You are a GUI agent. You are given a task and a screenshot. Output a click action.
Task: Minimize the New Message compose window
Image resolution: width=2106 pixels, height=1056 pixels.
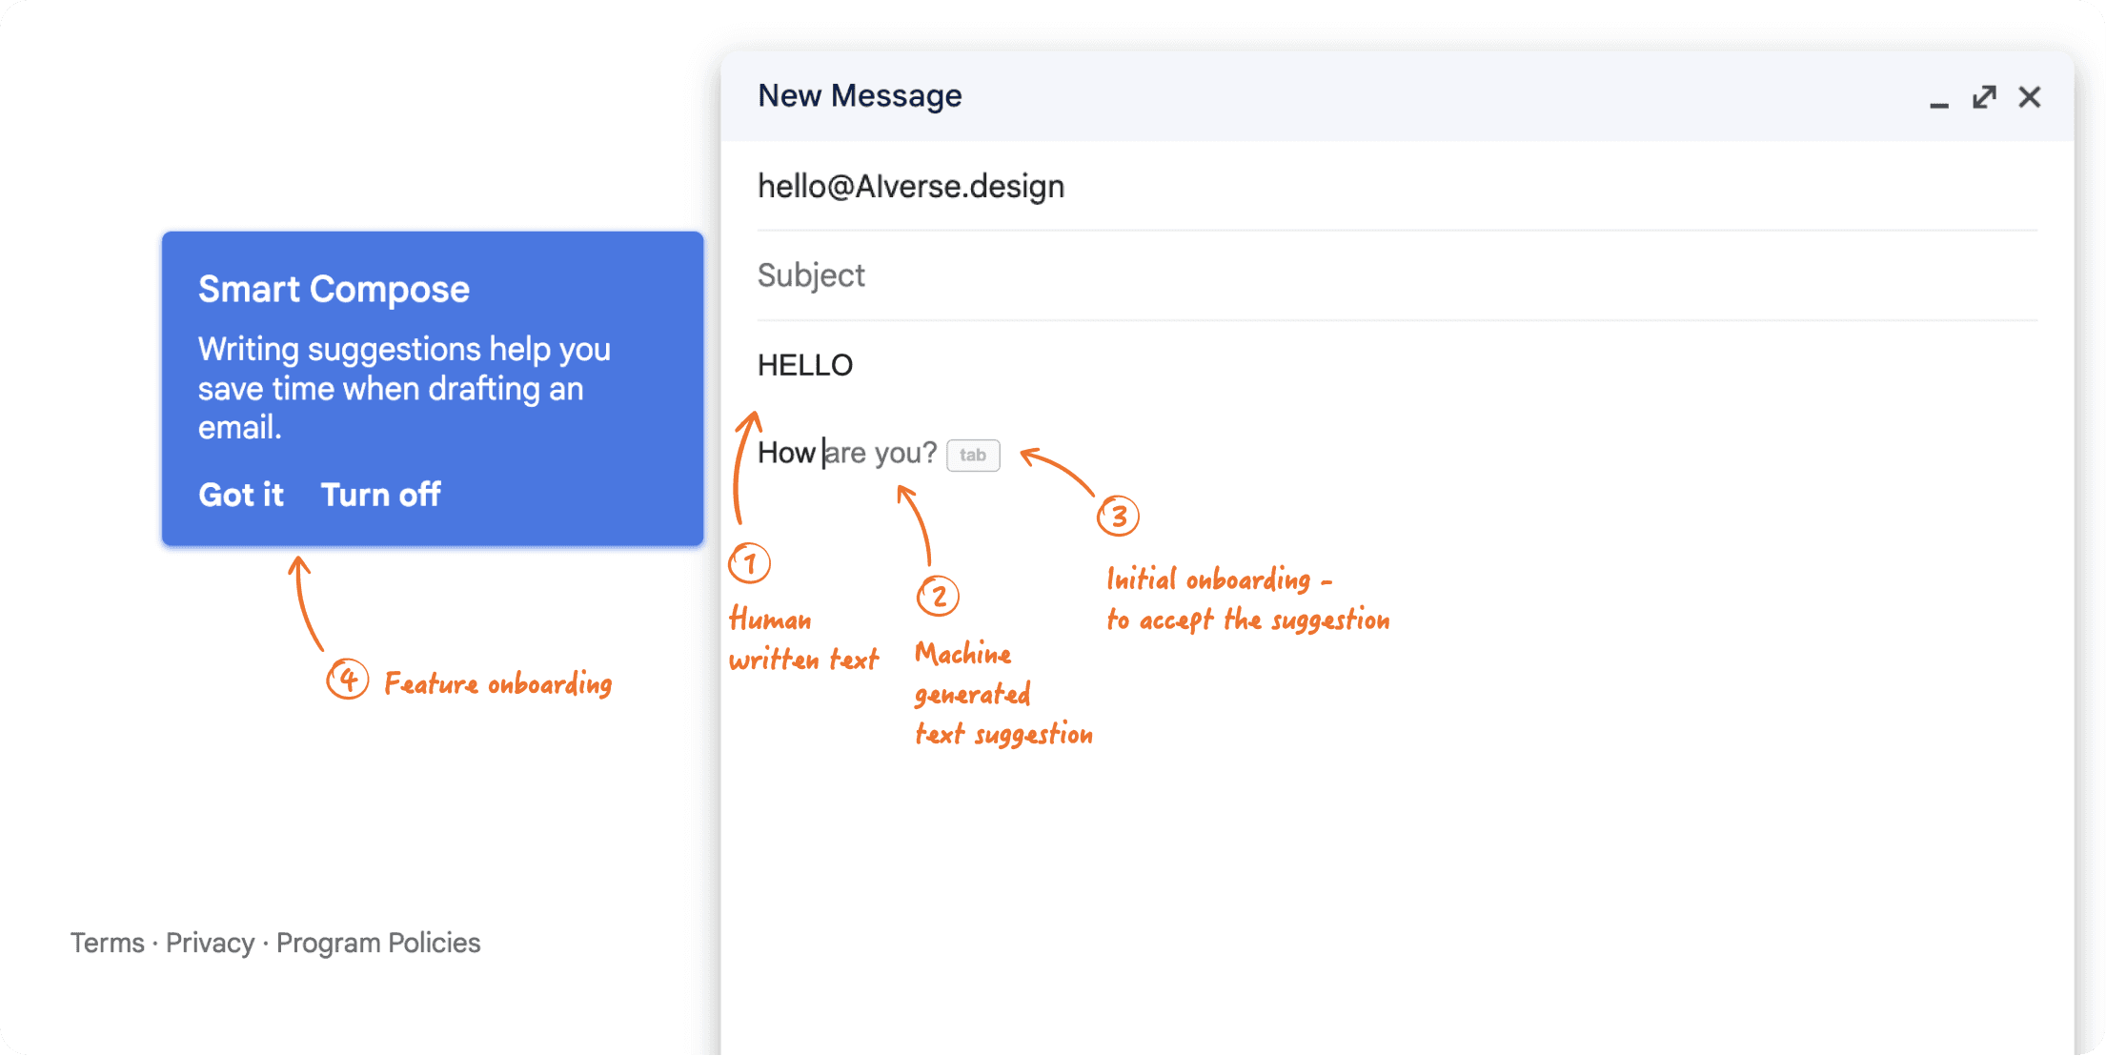(x=1939, y=103)
